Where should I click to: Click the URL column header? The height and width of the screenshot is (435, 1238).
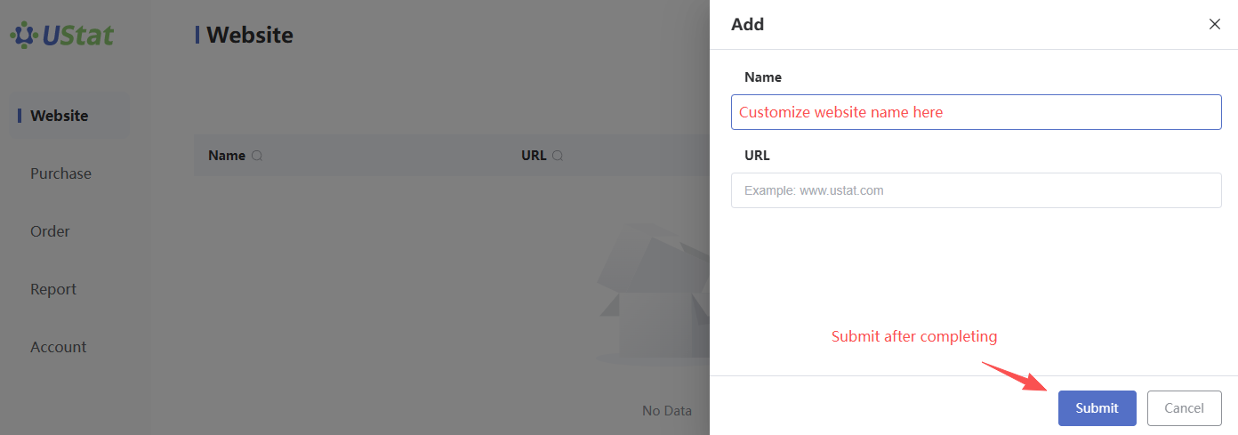point(534,156)
